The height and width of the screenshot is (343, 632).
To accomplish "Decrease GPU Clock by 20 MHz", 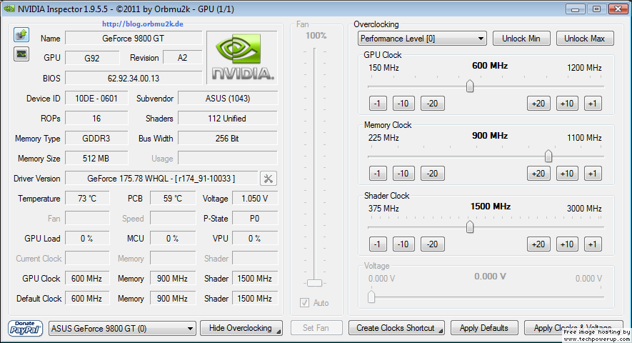I will (433, 104).
